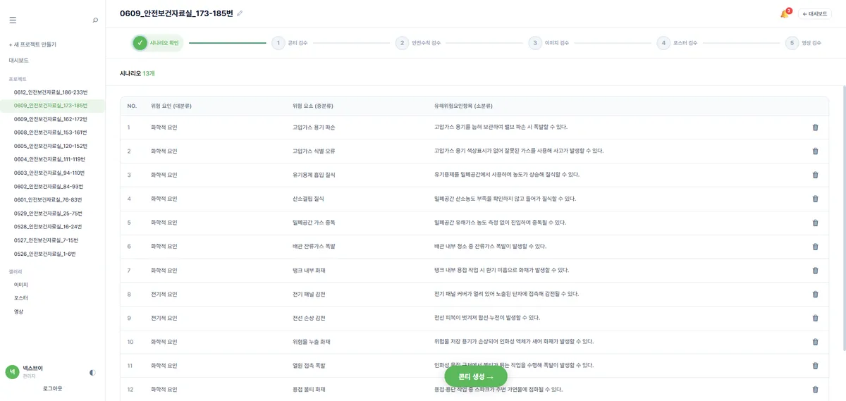
Task: Click the 유기용제 흡입 질식 cell
Action: point(314,175)
